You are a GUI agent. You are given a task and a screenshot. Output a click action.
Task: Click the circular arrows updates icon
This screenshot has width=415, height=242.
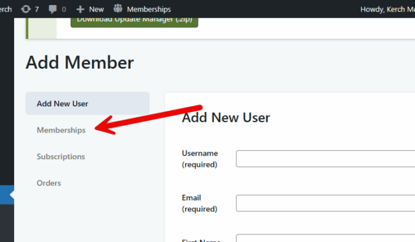26,10
